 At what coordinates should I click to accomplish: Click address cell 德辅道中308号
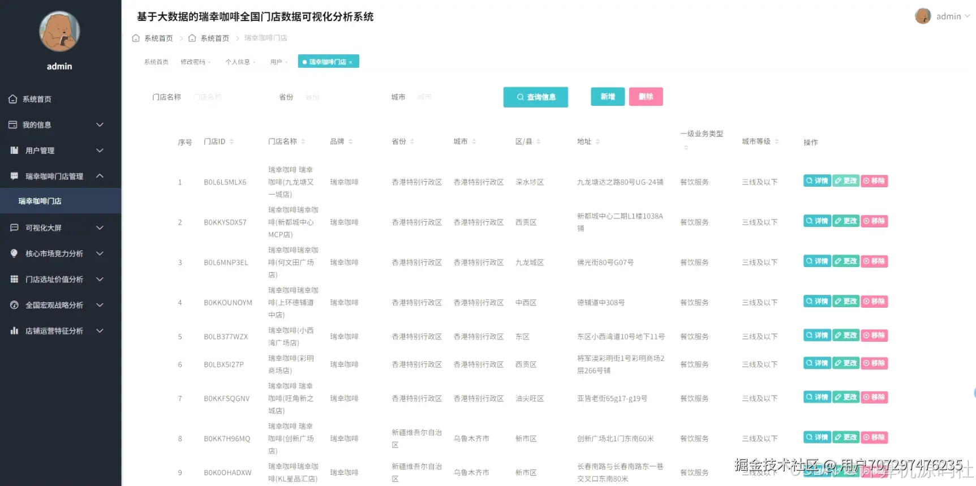601,303
